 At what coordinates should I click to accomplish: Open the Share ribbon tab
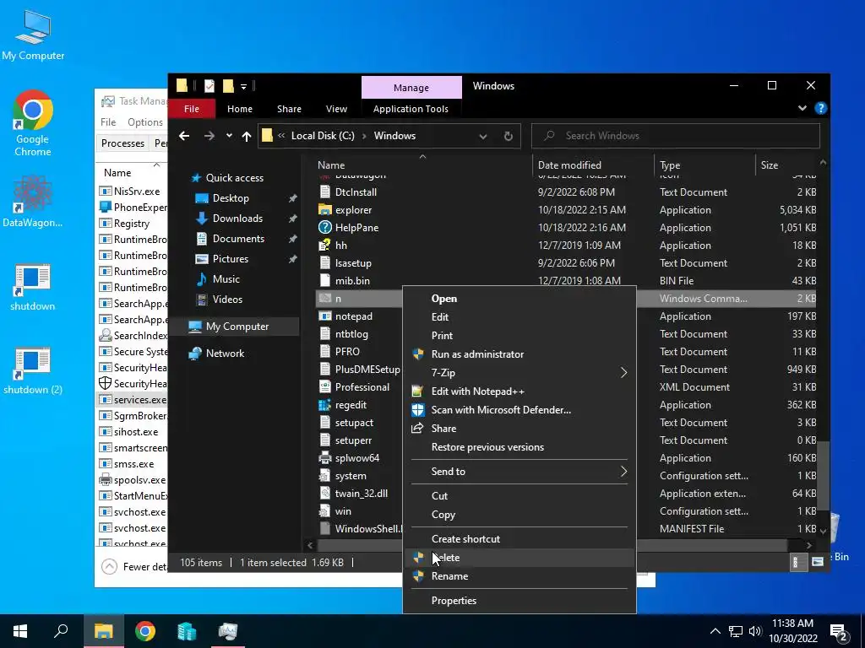click(289, 109)
